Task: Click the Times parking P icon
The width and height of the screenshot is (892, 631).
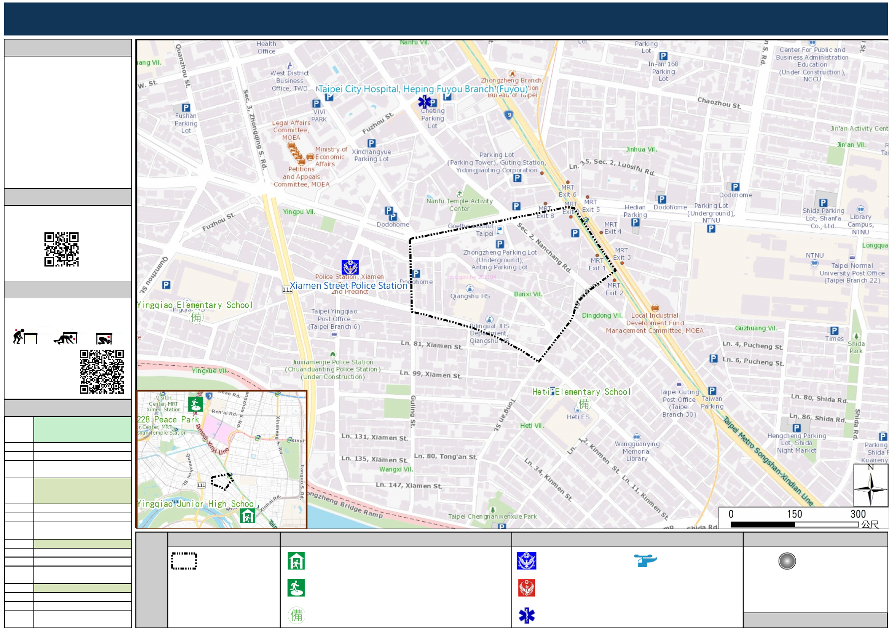Action: (834, 331)
